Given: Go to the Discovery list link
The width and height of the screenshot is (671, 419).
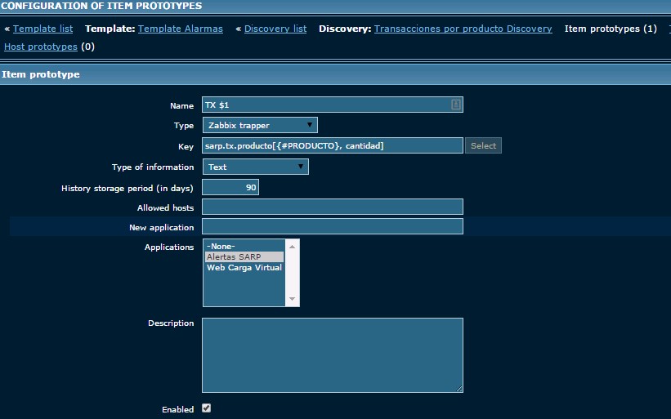Looking at the screenshot, I should [x=275, y=29].
